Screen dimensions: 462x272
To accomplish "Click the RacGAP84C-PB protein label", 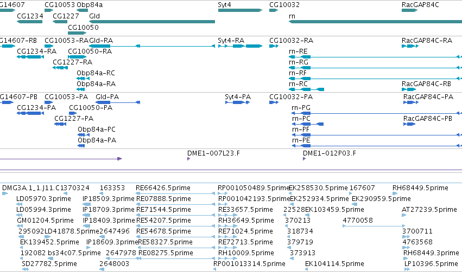I will [x=428, y=119].
